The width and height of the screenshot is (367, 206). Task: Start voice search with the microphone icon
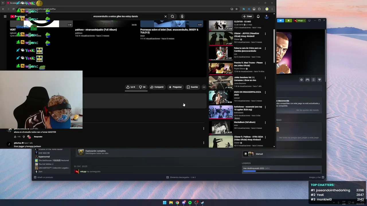point(182,16)
